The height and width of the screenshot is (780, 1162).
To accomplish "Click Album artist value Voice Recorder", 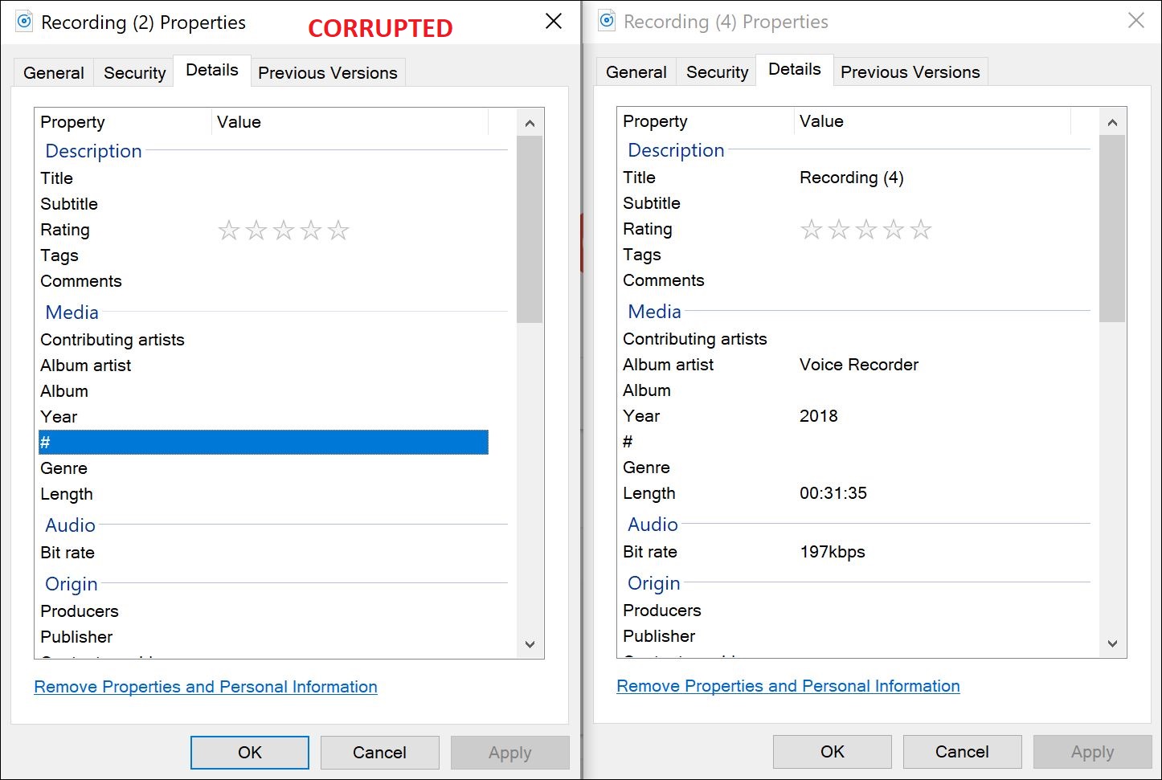I will [858, 365].
